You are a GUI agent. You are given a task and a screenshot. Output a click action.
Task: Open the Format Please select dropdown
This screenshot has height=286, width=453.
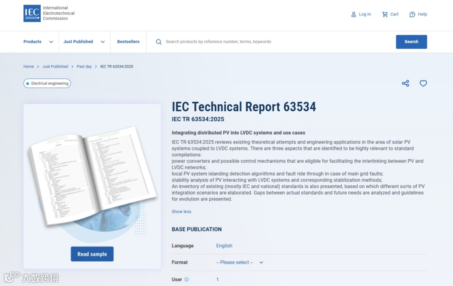coord(240,262)
